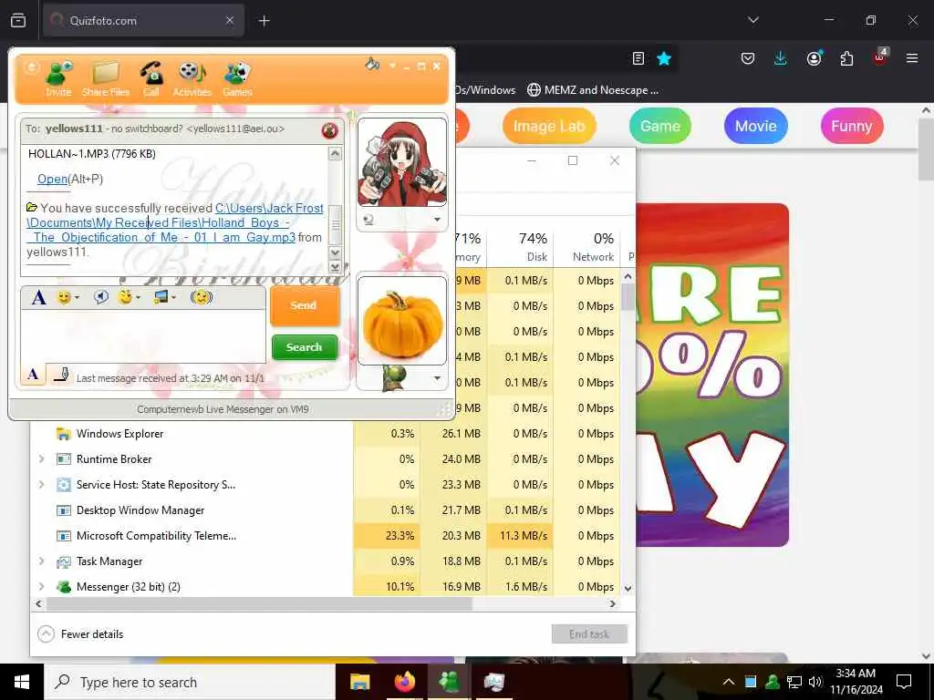934x700 pixels.
Task: Click the Windows Start button
Action: pyautogui.click(x=22, y=682)
